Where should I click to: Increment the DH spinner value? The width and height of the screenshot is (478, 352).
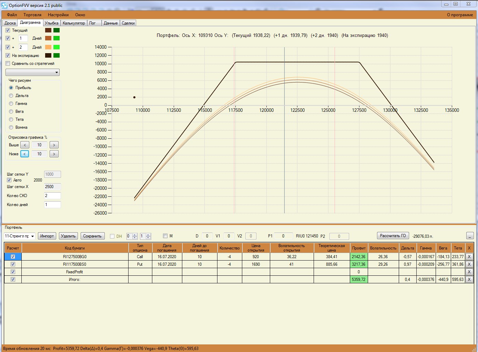(135, 235)
